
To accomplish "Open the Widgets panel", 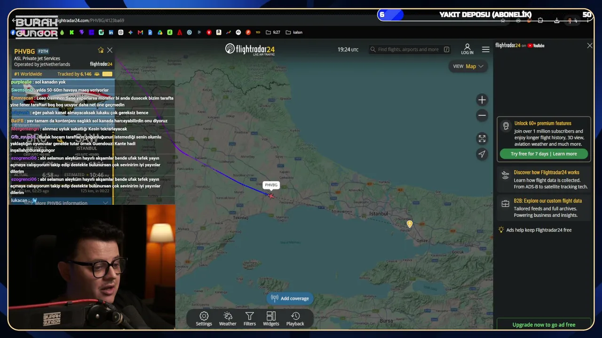I will point(271,318).
